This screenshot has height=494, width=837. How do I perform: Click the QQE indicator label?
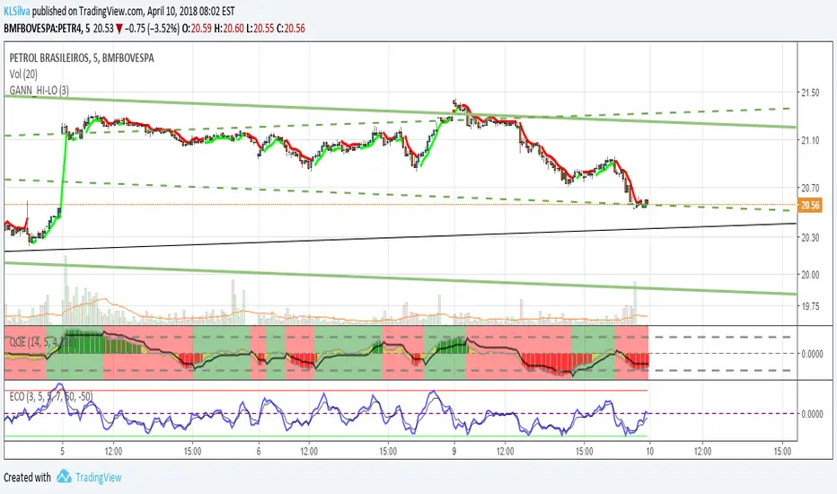tap(43, 342)
